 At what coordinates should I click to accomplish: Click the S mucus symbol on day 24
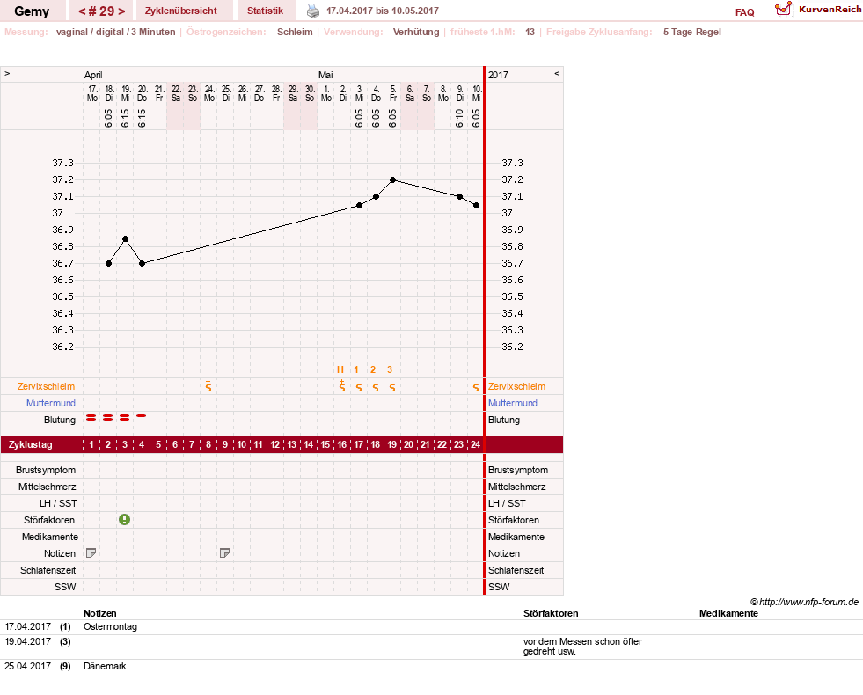476,388
